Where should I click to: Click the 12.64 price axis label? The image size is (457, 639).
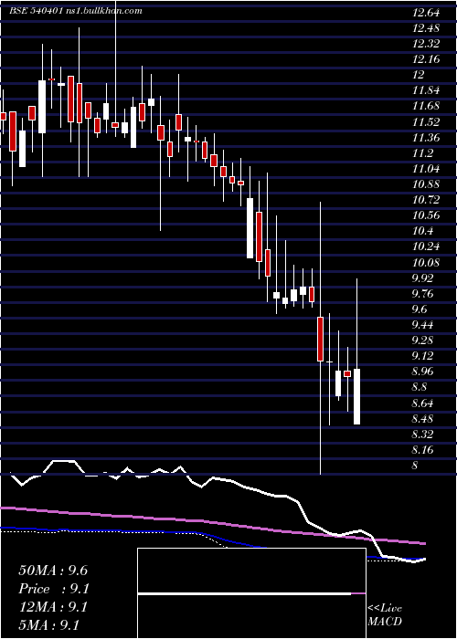pyautogui.click(x=426, y=13)
